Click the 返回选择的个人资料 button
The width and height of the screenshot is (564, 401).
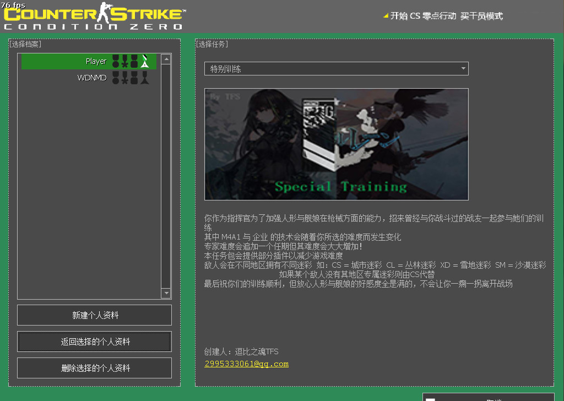(x=94, y=342)
